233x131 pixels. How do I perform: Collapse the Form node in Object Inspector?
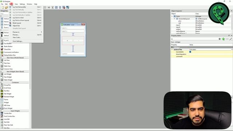pyautogui.click(x=172, y=16)
